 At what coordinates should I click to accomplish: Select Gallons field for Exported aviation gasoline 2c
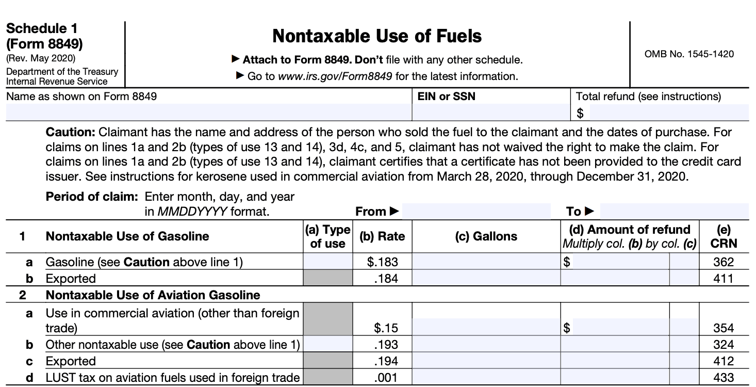[486, 361]
